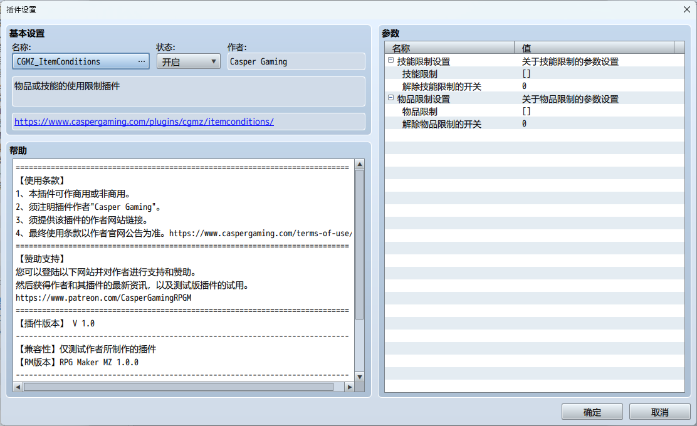Click the 名称 column header in parameters
This screenshot has width=697, height=426.
pos(449,48)
